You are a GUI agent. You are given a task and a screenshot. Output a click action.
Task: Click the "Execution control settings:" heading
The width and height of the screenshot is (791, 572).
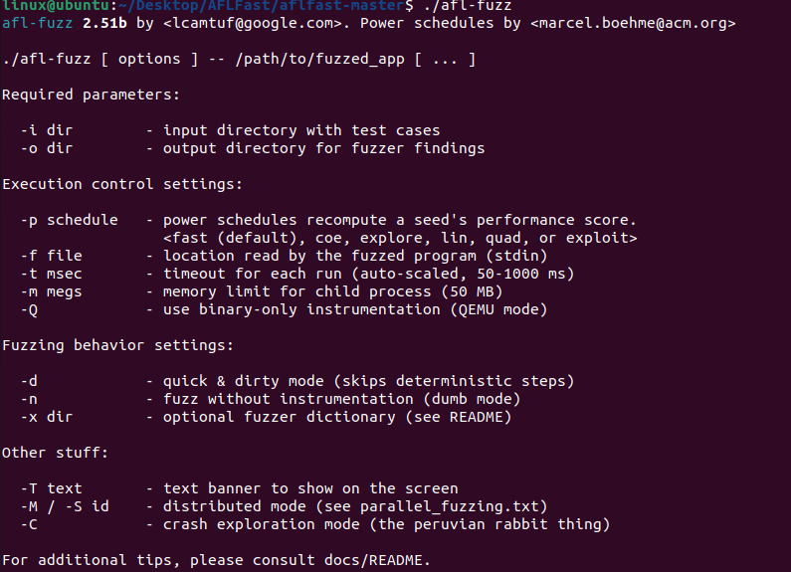(122, 184)
